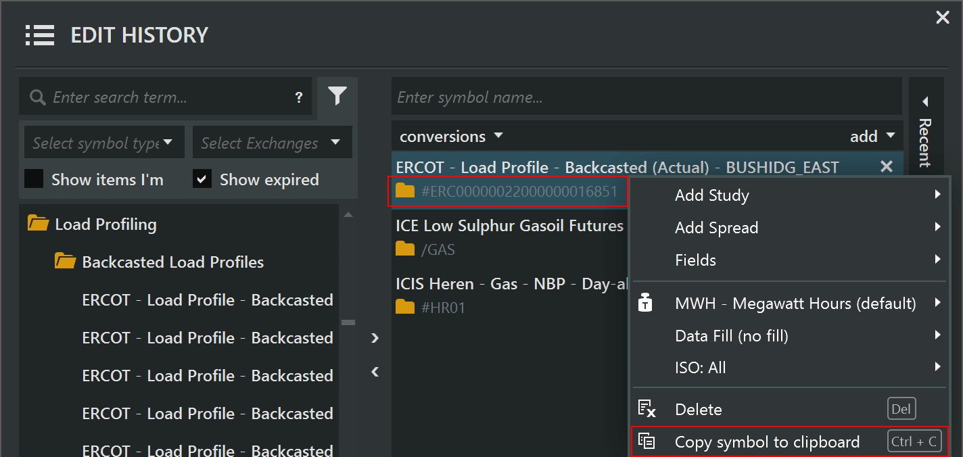This screenshot has width=963, height=457.
Task: Click the copy-to-clipboard icon
Action: 647,441
